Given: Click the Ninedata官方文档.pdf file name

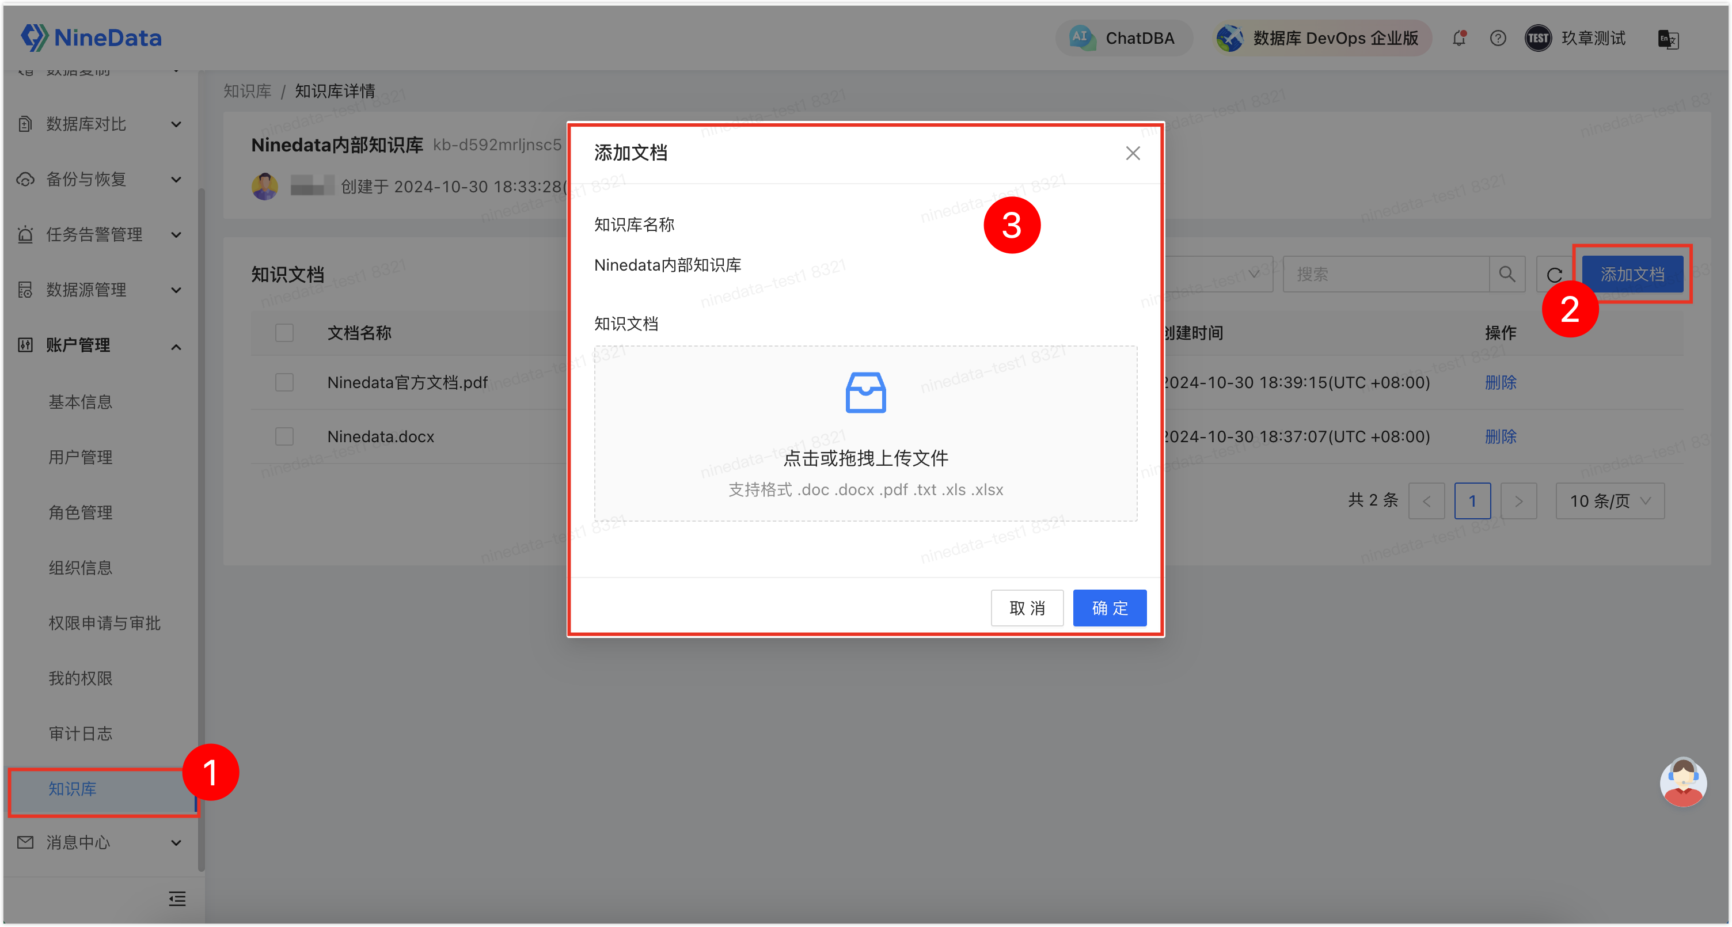Looking at the screenshot, I should click(407, 382).
